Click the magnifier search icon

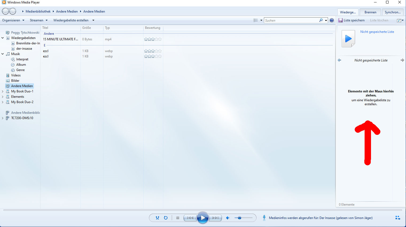point(321,20)
